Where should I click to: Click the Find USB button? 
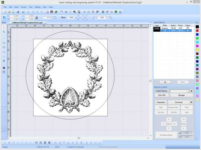tap(162, 95)
